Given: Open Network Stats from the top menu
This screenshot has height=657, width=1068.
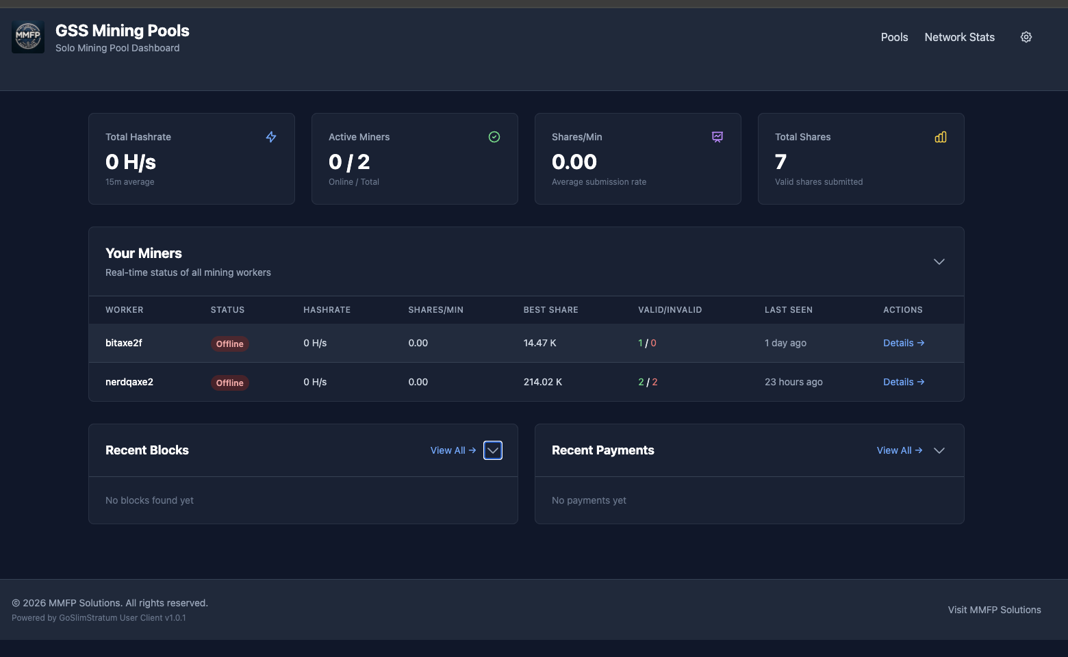Looking at the screenshot, I should (x=959, y=37).
